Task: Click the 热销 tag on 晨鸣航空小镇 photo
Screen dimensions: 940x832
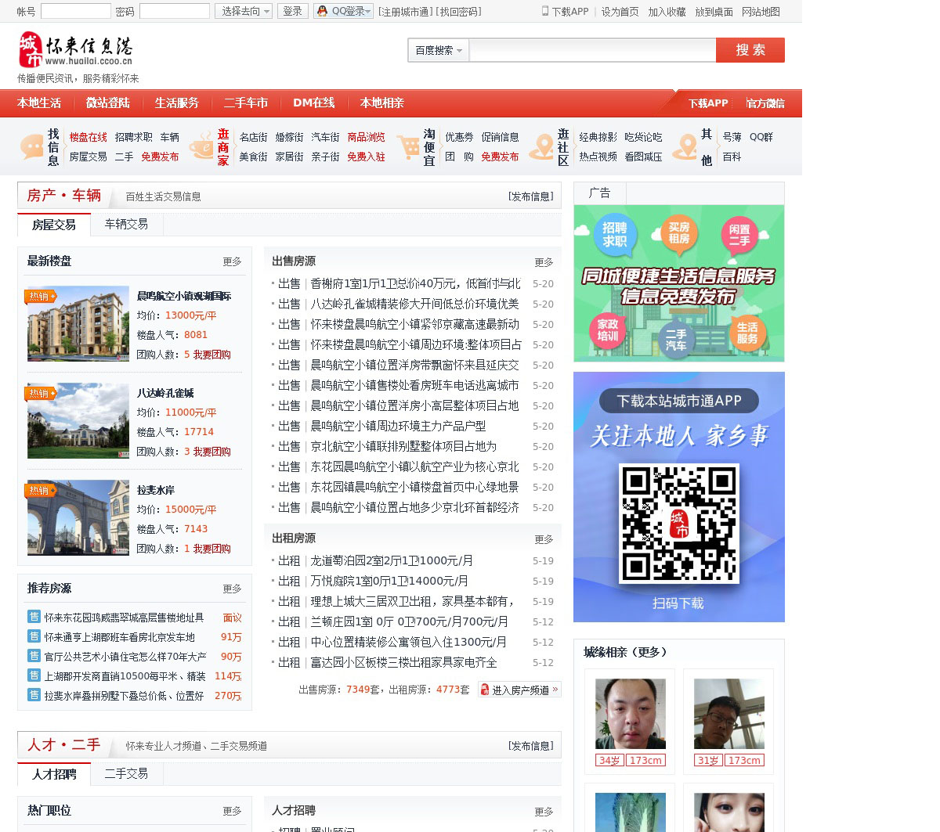Action: pos(41,296)
